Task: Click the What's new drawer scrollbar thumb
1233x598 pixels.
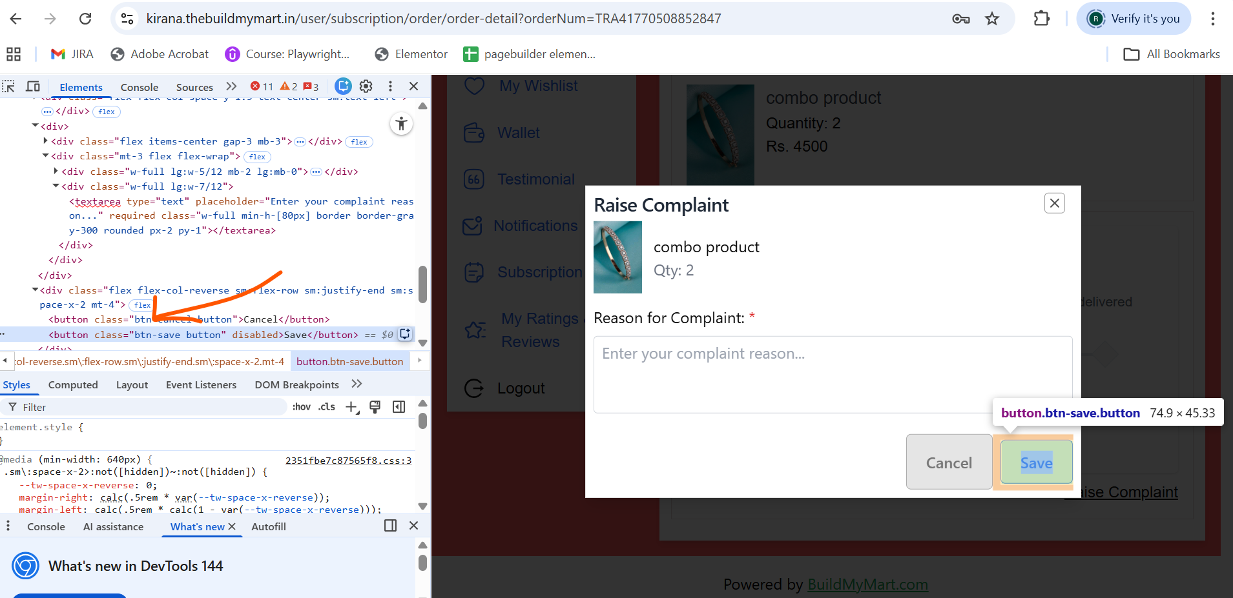Action: [x=422, y=563]
